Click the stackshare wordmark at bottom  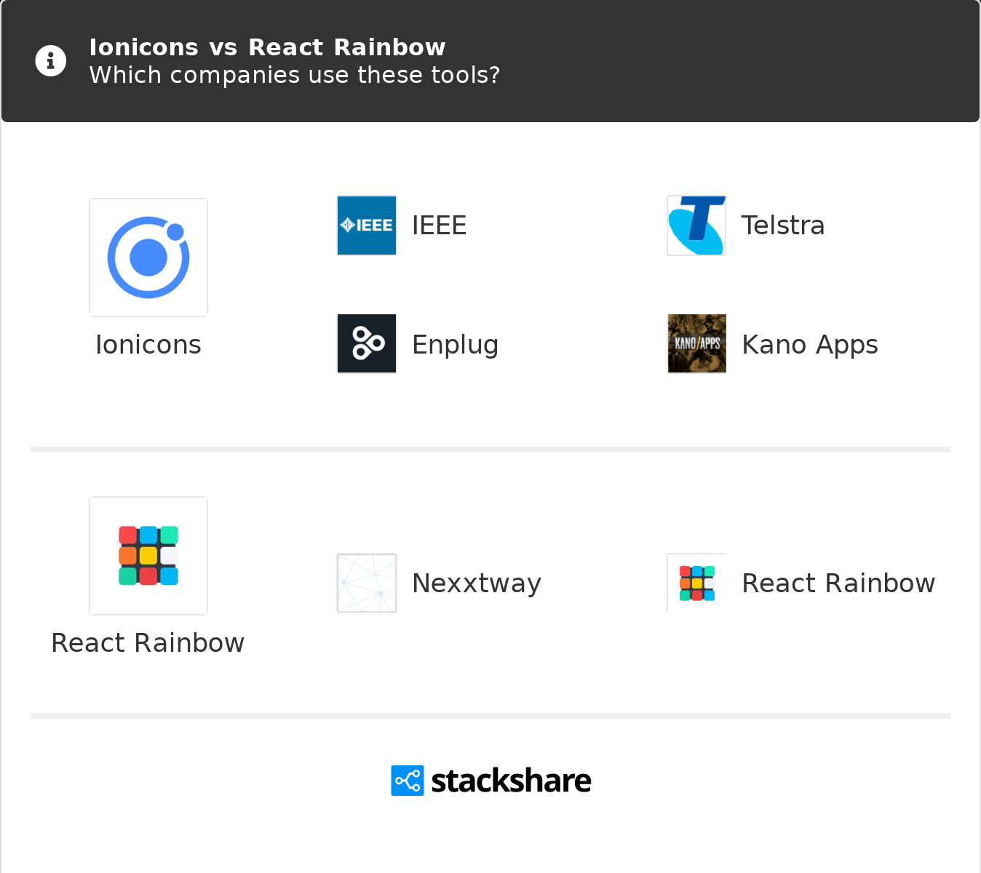(x=511, y=780)
